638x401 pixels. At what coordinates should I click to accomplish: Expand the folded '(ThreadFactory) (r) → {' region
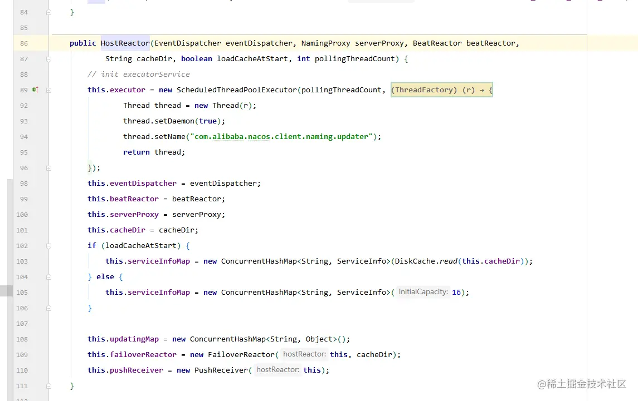coord(441,90)
